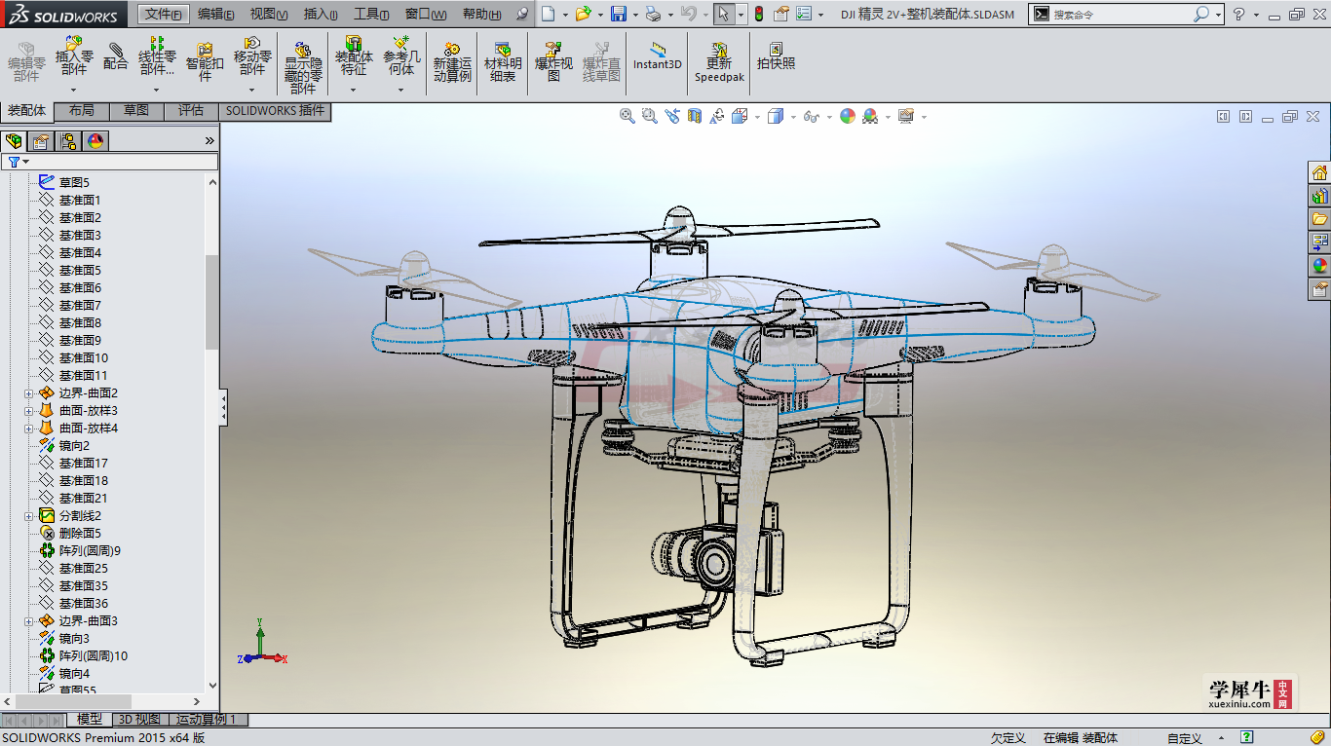Click Show Hidden Components (显示隐藏的零部件)
This screenshot has height=746, width=1331.
click(x=303, y=67)
